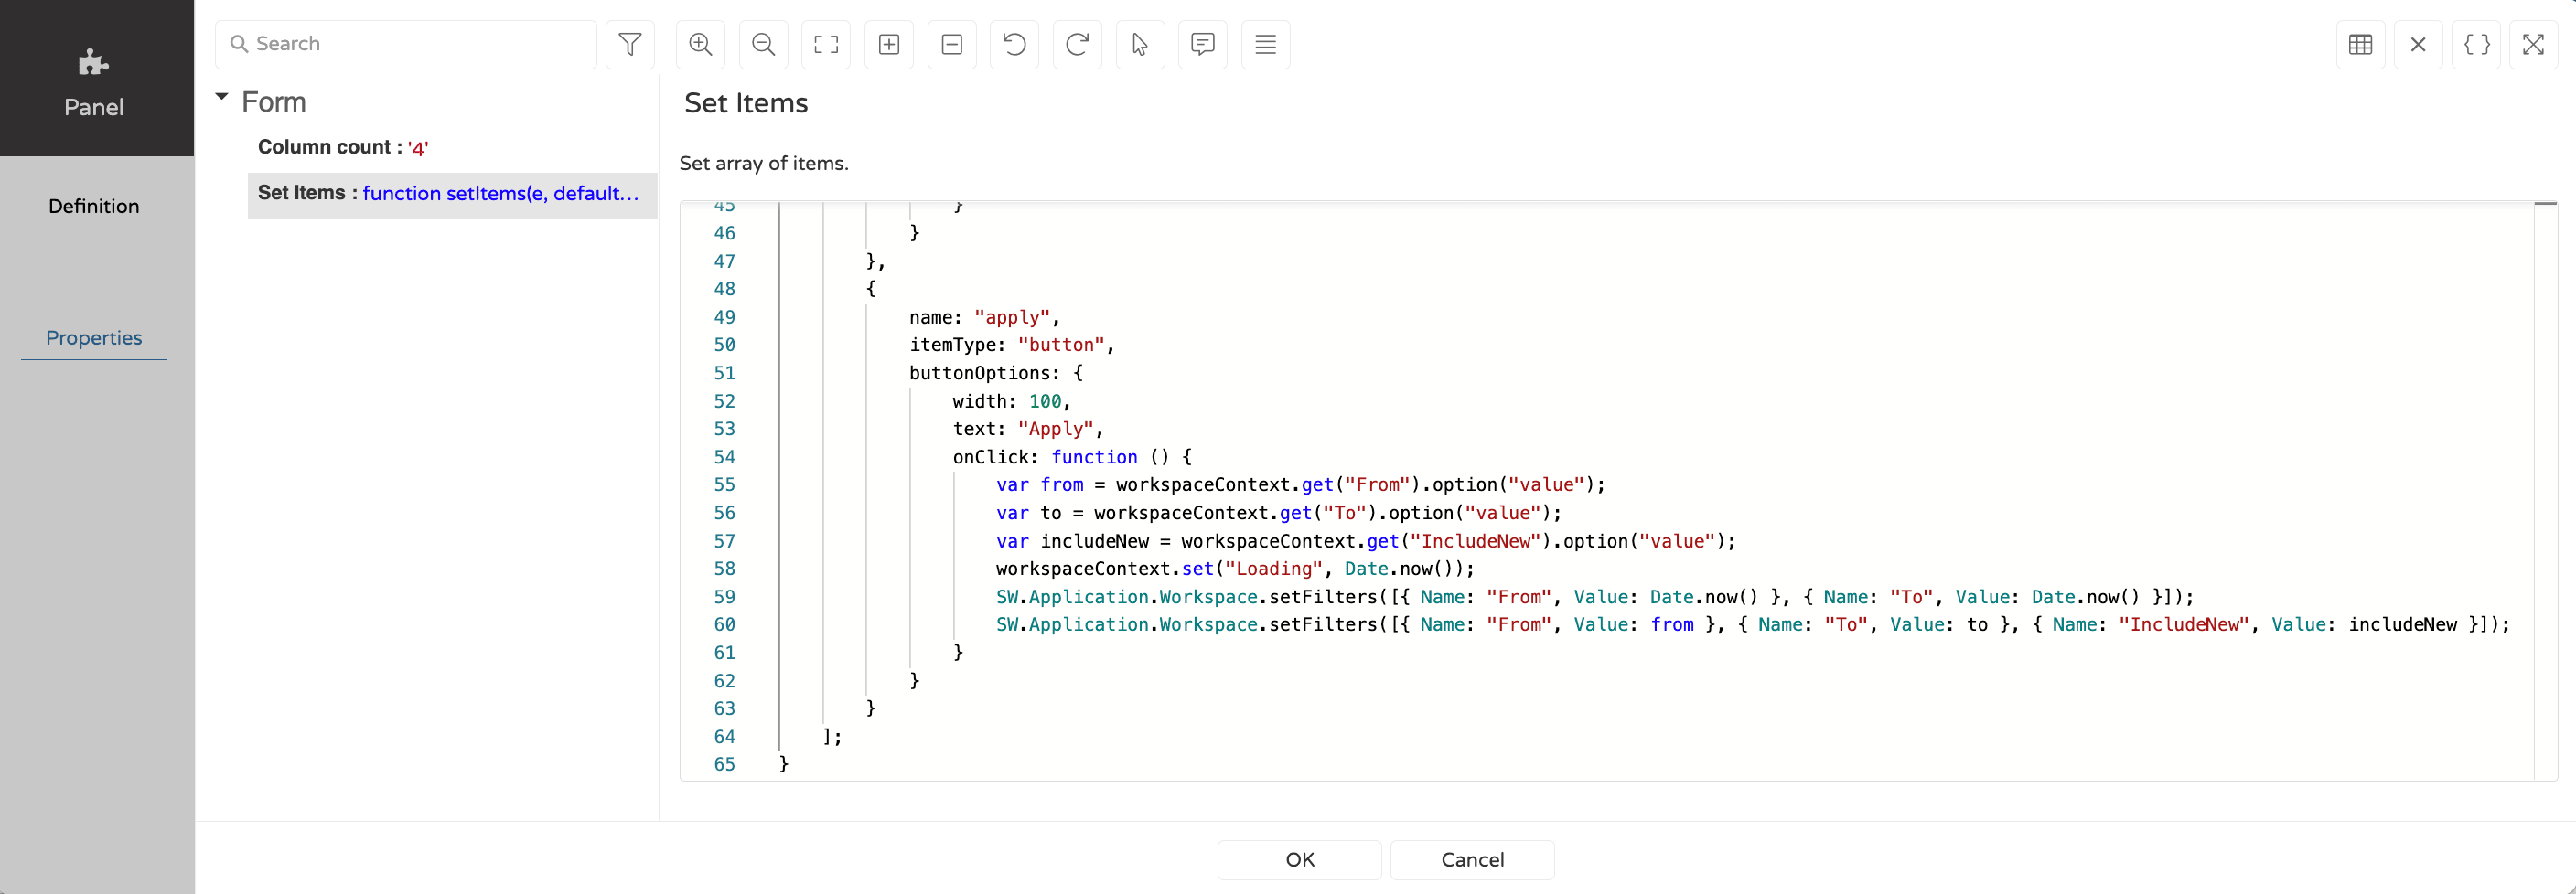Open the Definition tab in sidebar
Image resolution: width=2576 pixels, height=894 pixels.
tap(94, 206)
